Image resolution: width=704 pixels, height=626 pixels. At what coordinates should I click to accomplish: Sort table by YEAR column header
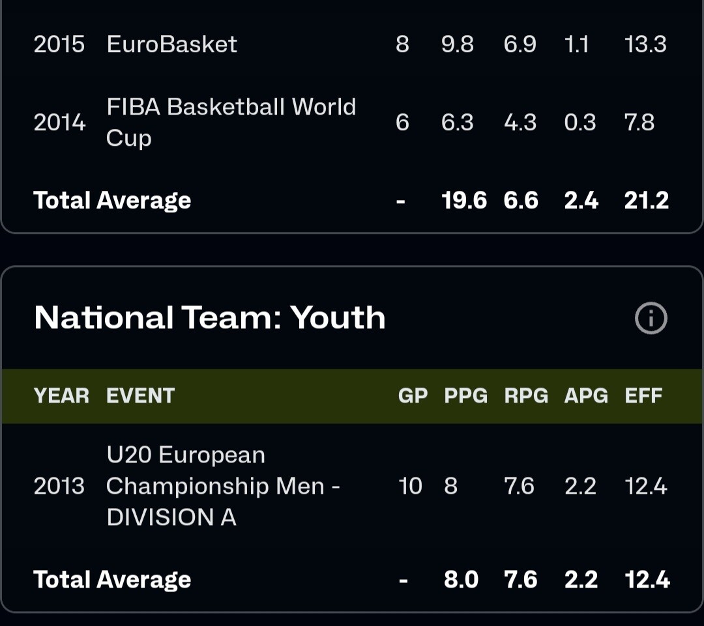click(x=61, y=396)
